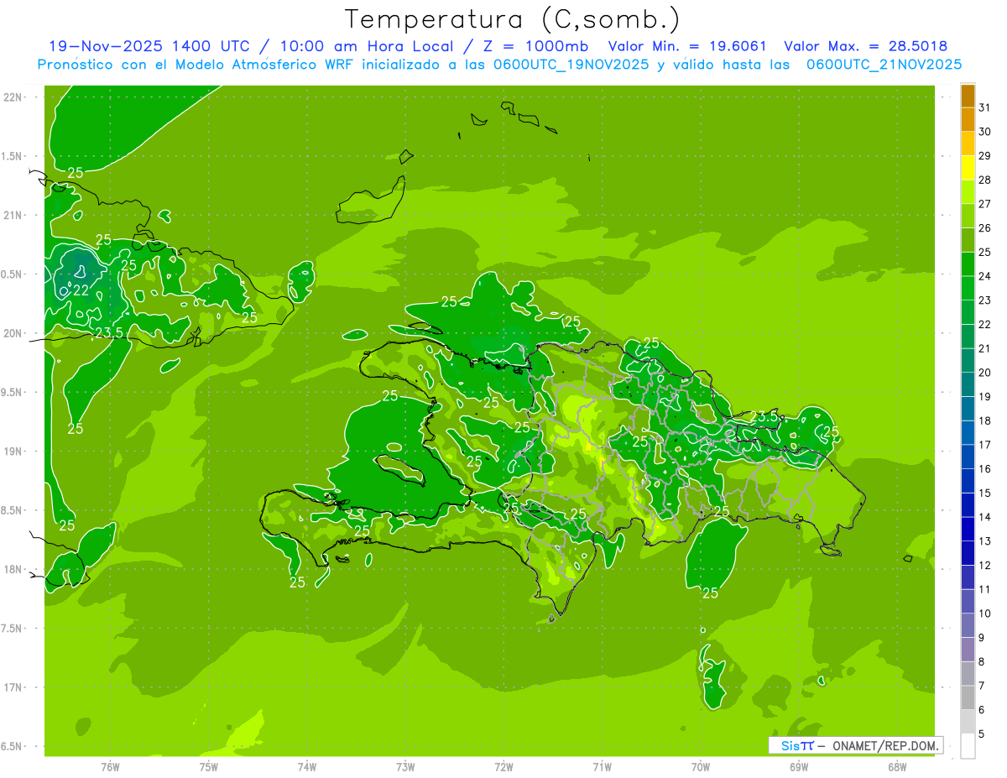The image size is (1007, 778).
Task: Click the '7.5N' latitude axis label
Action: 12,629
